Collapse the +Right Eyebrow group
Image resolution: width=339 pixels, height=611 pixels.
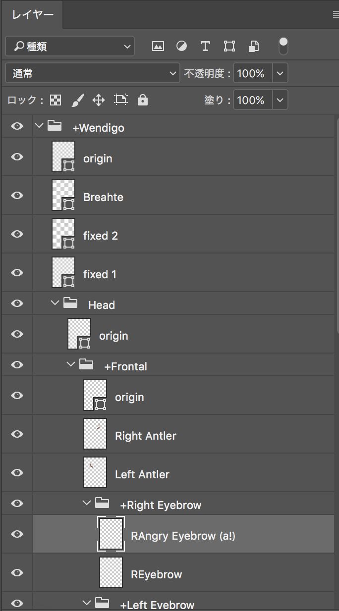pos(87,503)
